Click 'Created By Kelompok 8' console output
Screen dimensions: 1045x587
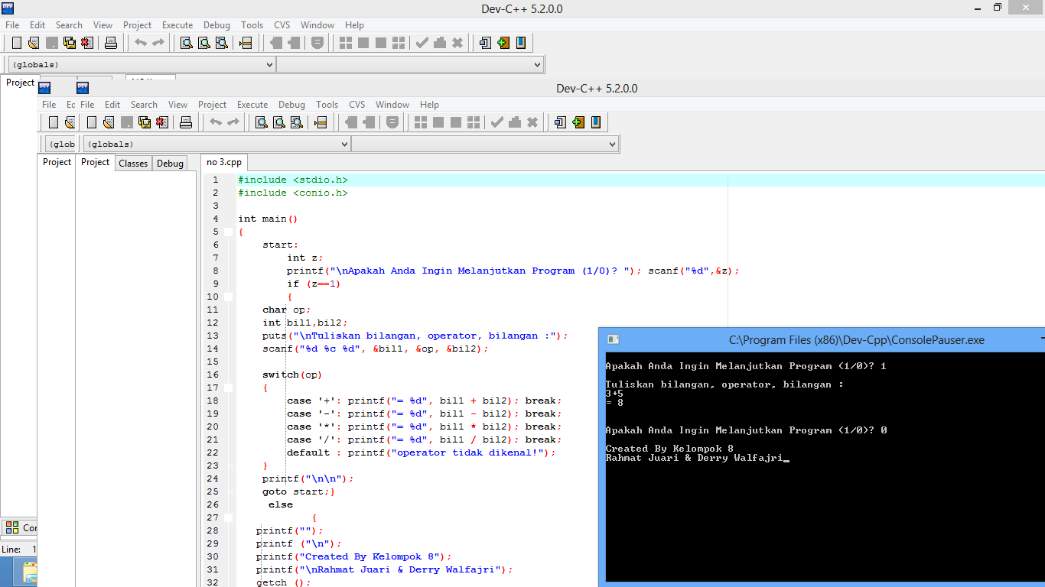[x=669, y=449]
